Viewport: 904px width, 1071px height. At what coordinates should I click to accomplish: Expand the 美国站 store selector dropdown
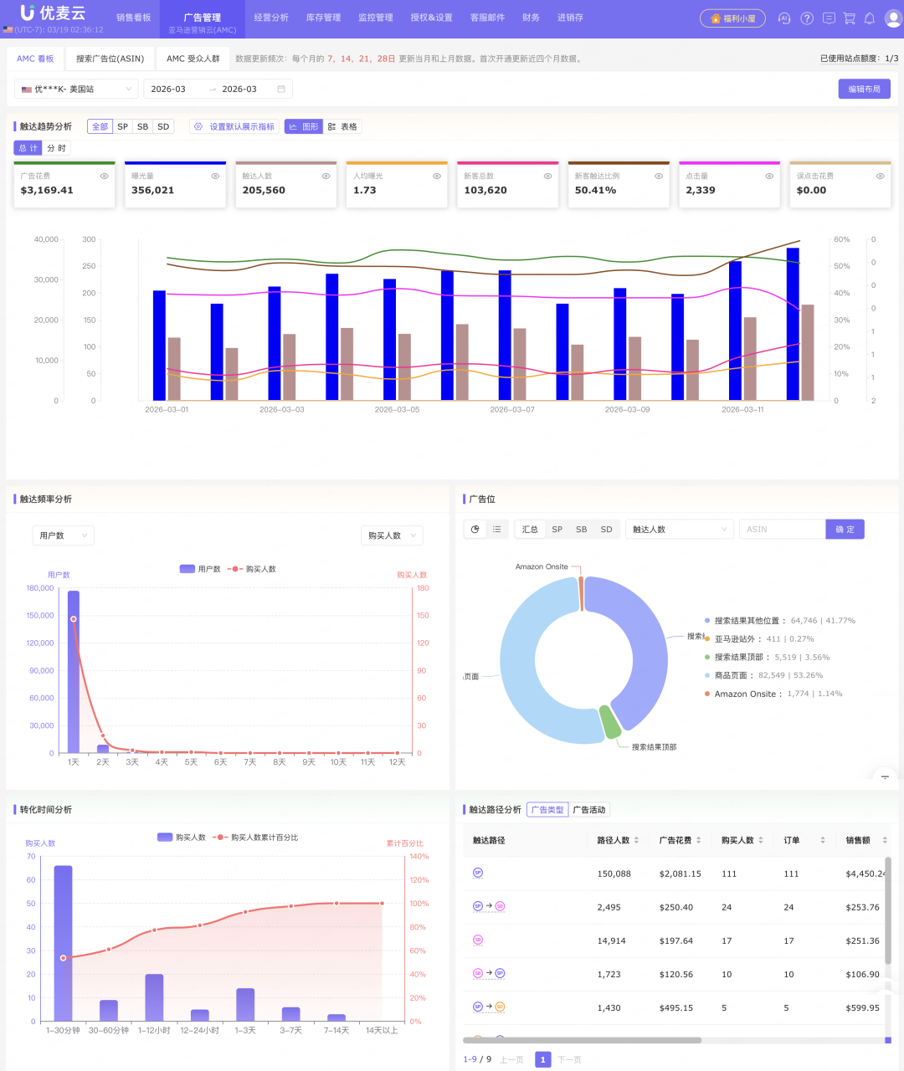coord(76,90)
